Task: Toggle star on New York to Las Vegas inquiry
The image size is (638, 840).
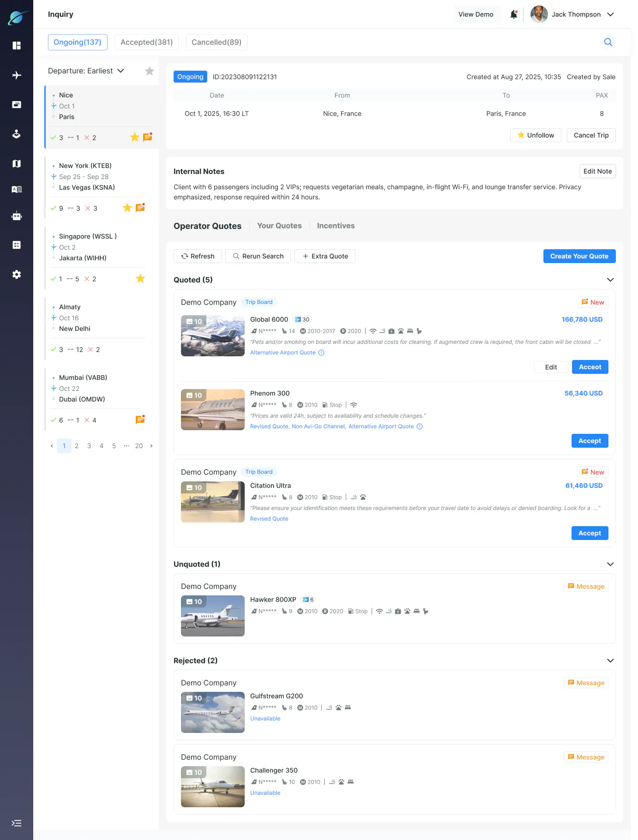Action: (127, 208)
